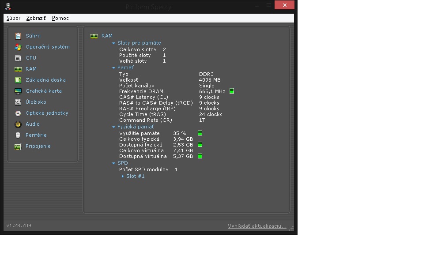Open the Pomoc menu
Screen dimensions: 445x278
(60, 18)
